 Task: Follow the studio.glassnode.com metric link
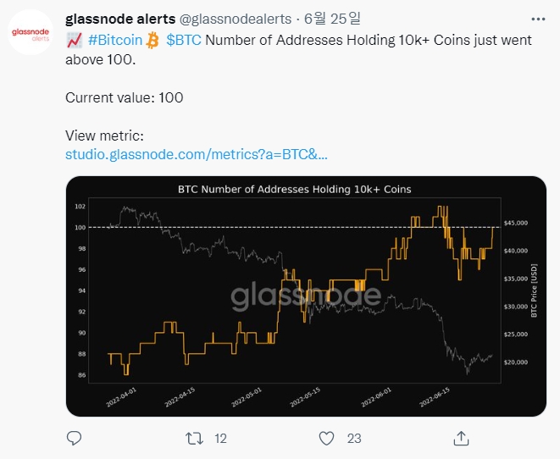pyautogui.click(x=196, y=155)
